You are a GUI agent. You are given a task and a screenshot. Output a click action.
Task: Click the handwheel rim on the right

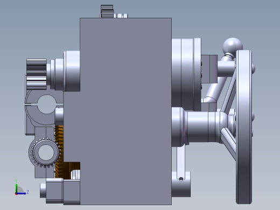click(244, 127)
